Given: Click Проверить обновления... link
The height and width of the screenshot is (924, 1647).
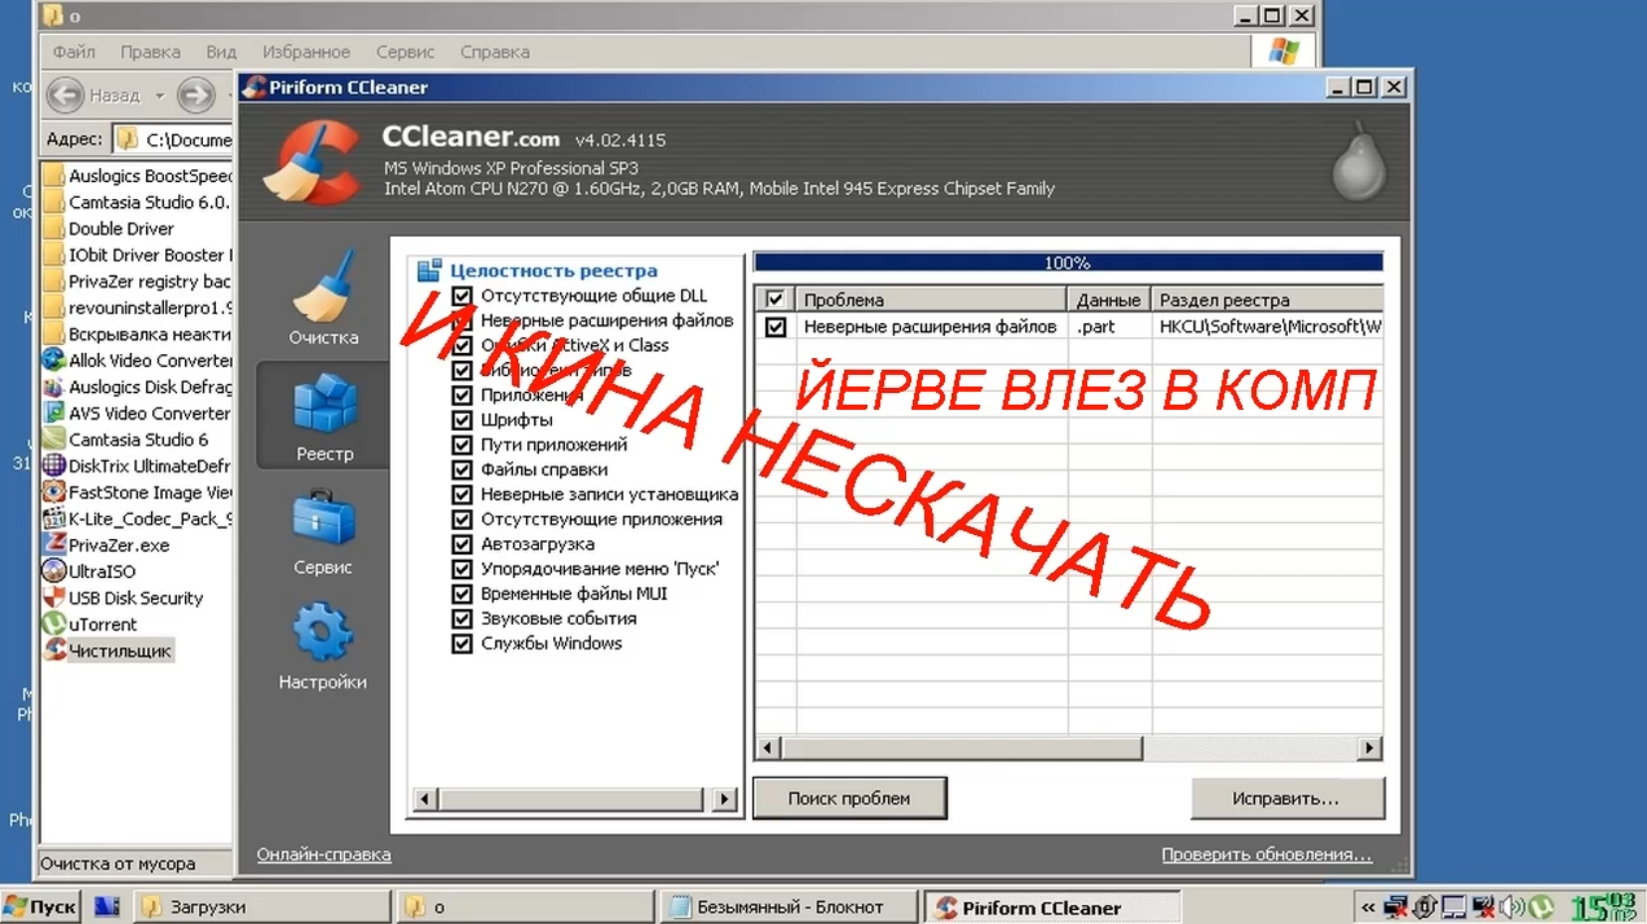Looking at the screenshot, I should (x=1266, y=854).
